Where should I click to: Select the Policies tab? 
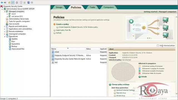click(76, 7)
